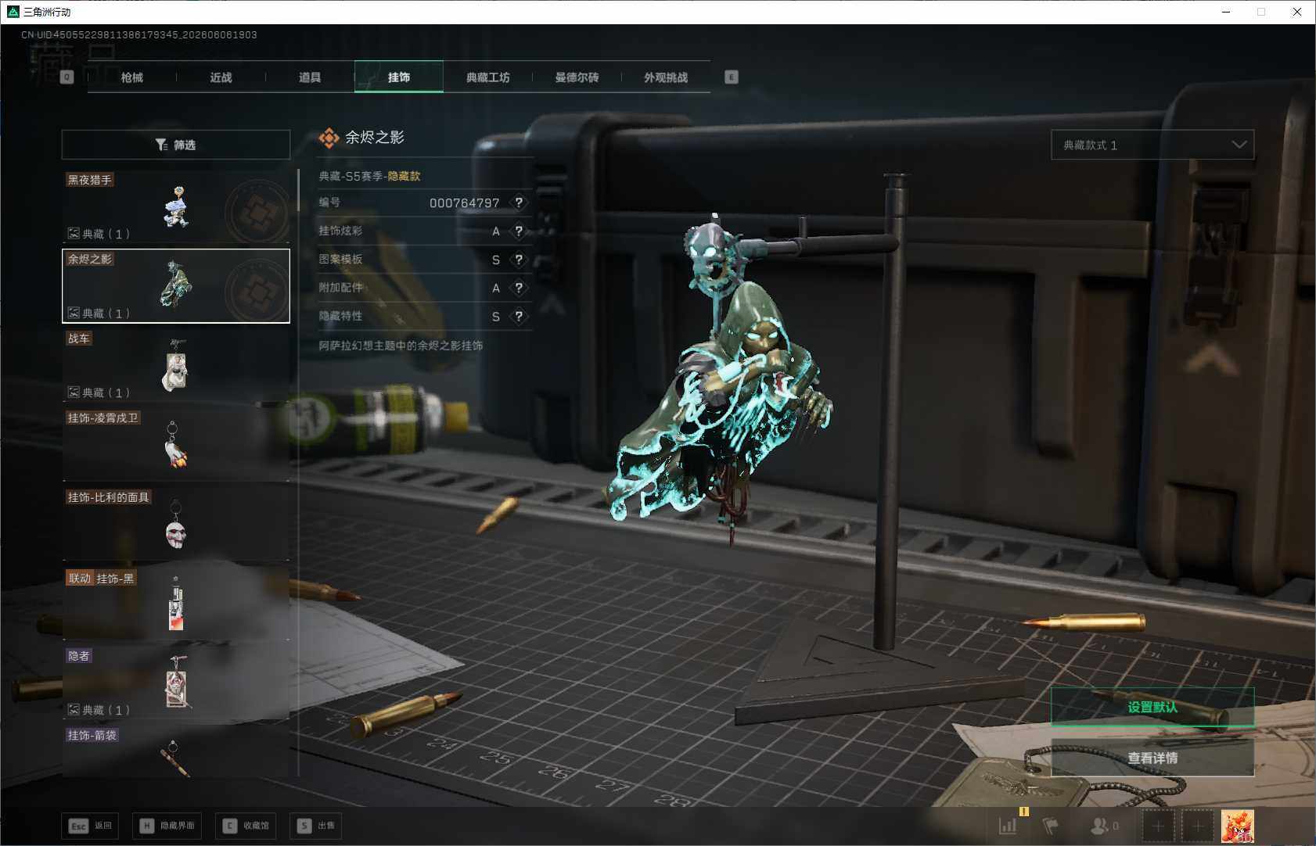Click the 阿萨拉幻想主题中的余烬之影挂饰 description
1316x846 pixels.
401,346
